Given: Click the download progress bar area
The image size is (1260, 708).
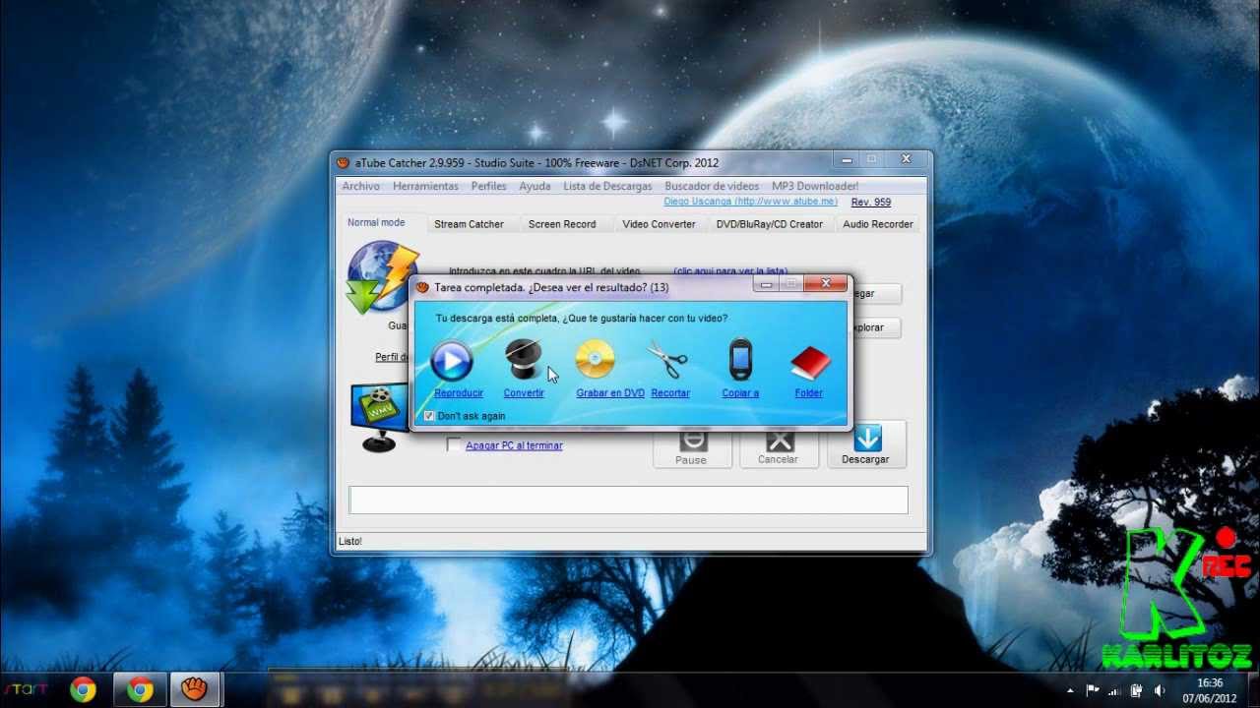Looking at the screenshot, I should pos(628,500).
